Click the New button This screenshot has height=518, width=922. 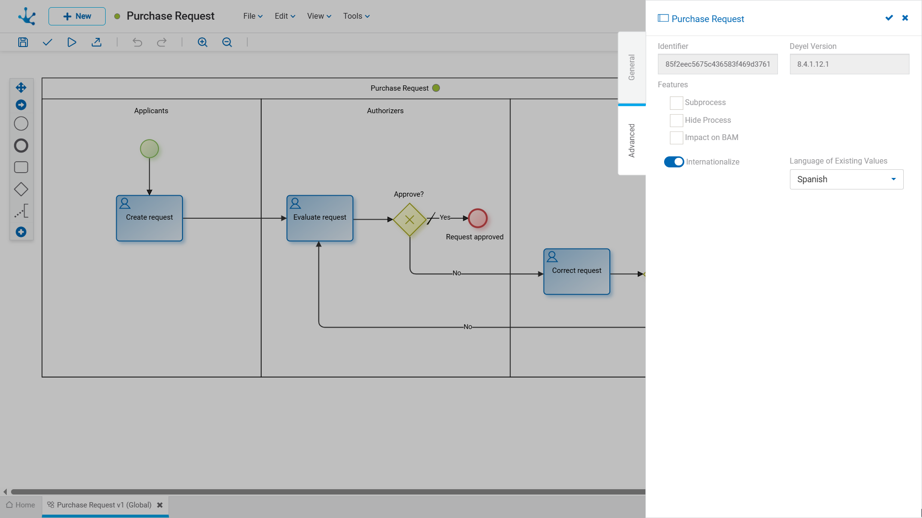(x=77, y=16)
